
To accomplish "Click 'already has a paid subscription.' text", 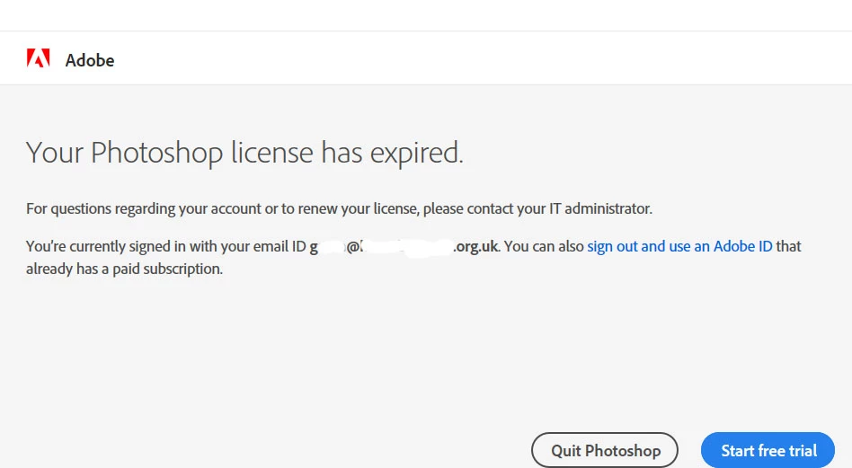I will click(x=124, y=269).
